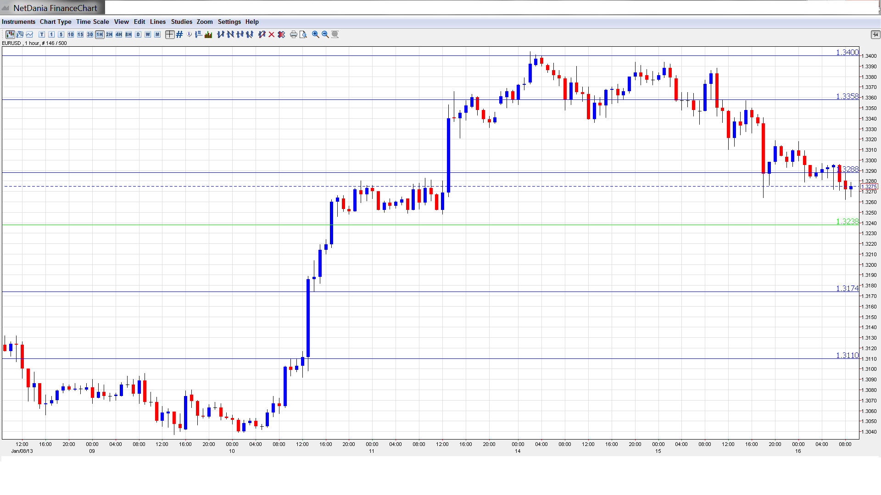Viewport: 881px width, 495px height.
Task: Toggle the crosshair cursor button
Action: click(170, 34)
